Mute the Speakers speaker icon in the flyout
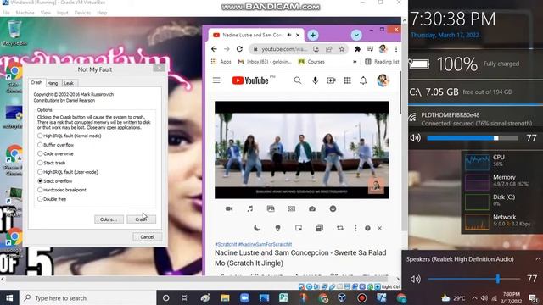Image resolution: width=543 pixels, height=305 pixels. click(x=415, y=279)
